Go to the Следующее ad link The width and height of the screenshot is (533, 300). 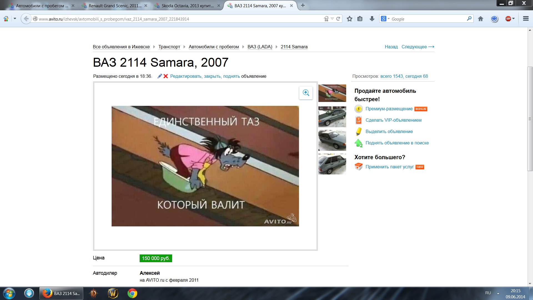pyautogui.click(x=418, y=47)
